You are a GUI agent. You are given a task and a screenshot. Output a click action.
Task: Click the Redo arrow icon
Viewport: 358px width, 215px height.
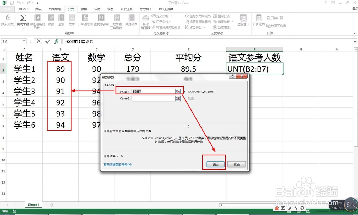click(x=29, y=3)
